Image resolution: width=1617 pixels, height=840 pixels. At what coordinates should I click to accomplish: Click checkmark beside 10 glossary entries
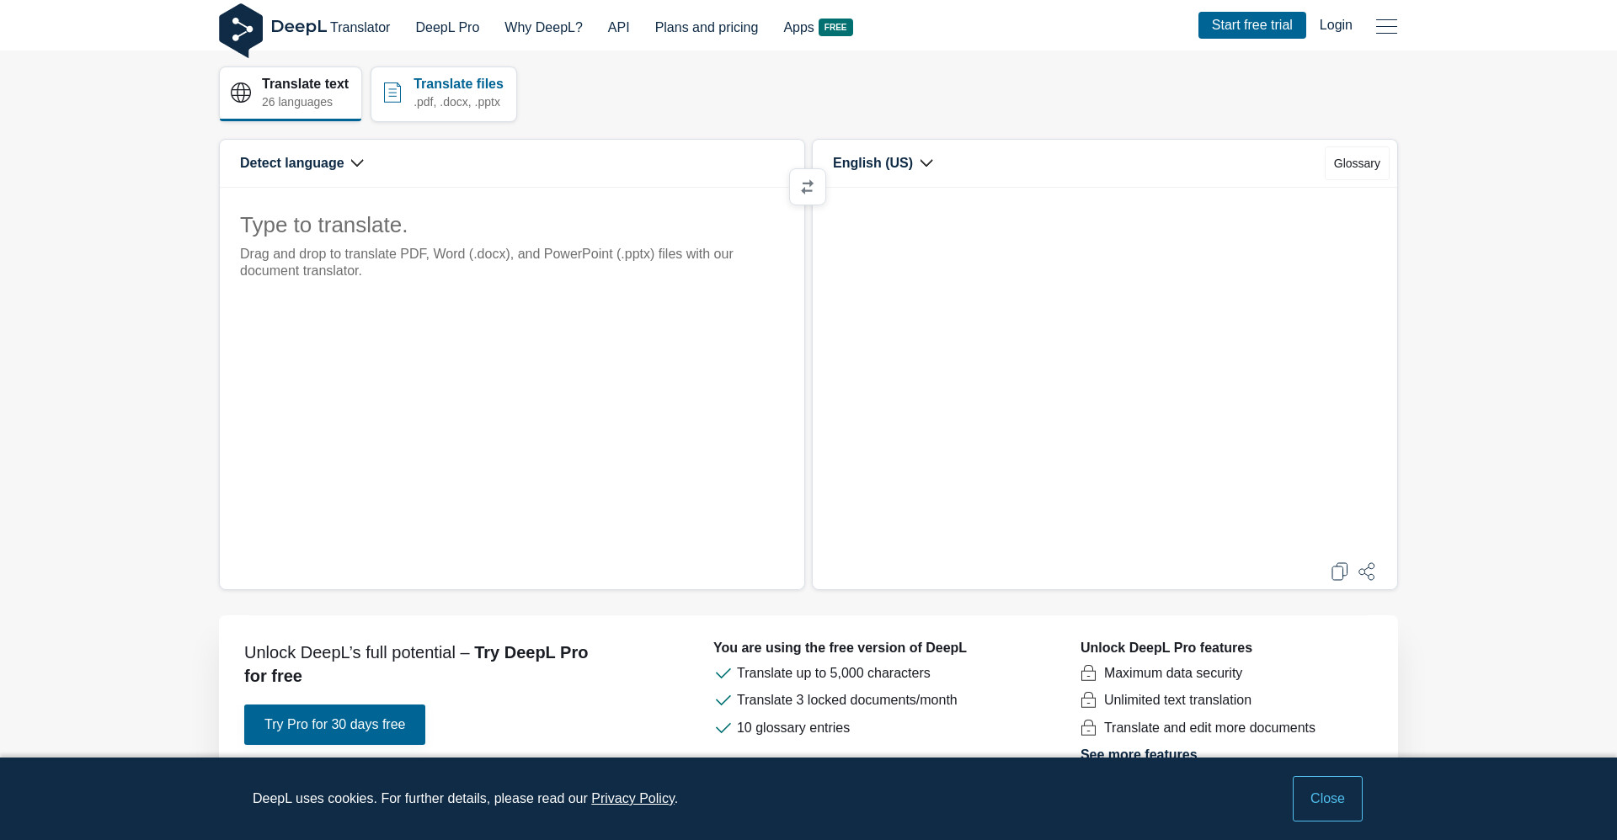723,728
